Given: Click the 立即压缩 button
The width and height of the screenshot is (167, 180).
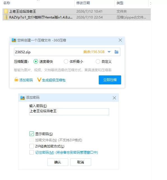Looking at the screenshot, I should (110, 80).
